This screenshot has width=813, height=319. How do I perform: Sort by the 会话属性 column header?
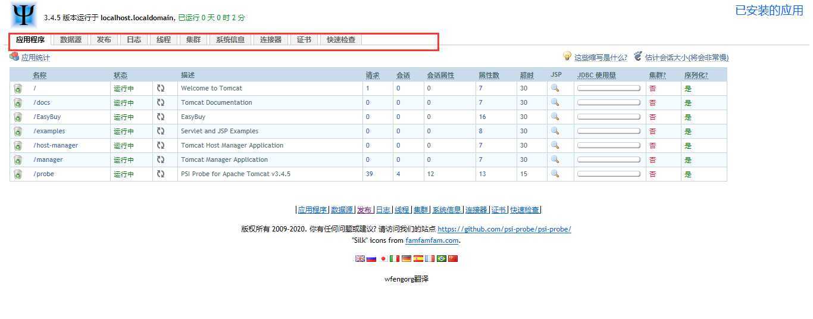coord(440,76)
